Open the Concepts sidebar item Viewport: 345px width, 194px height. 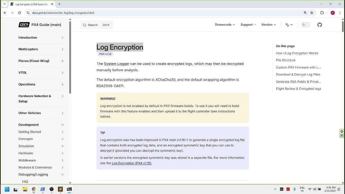[x=41, y=139]
